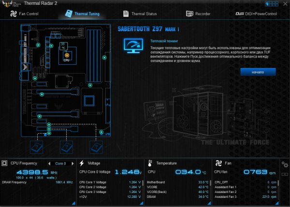This screenshot has height=207, width=290.
Task: Click the DRAM temperature row
Action: [x=177, y=197]
